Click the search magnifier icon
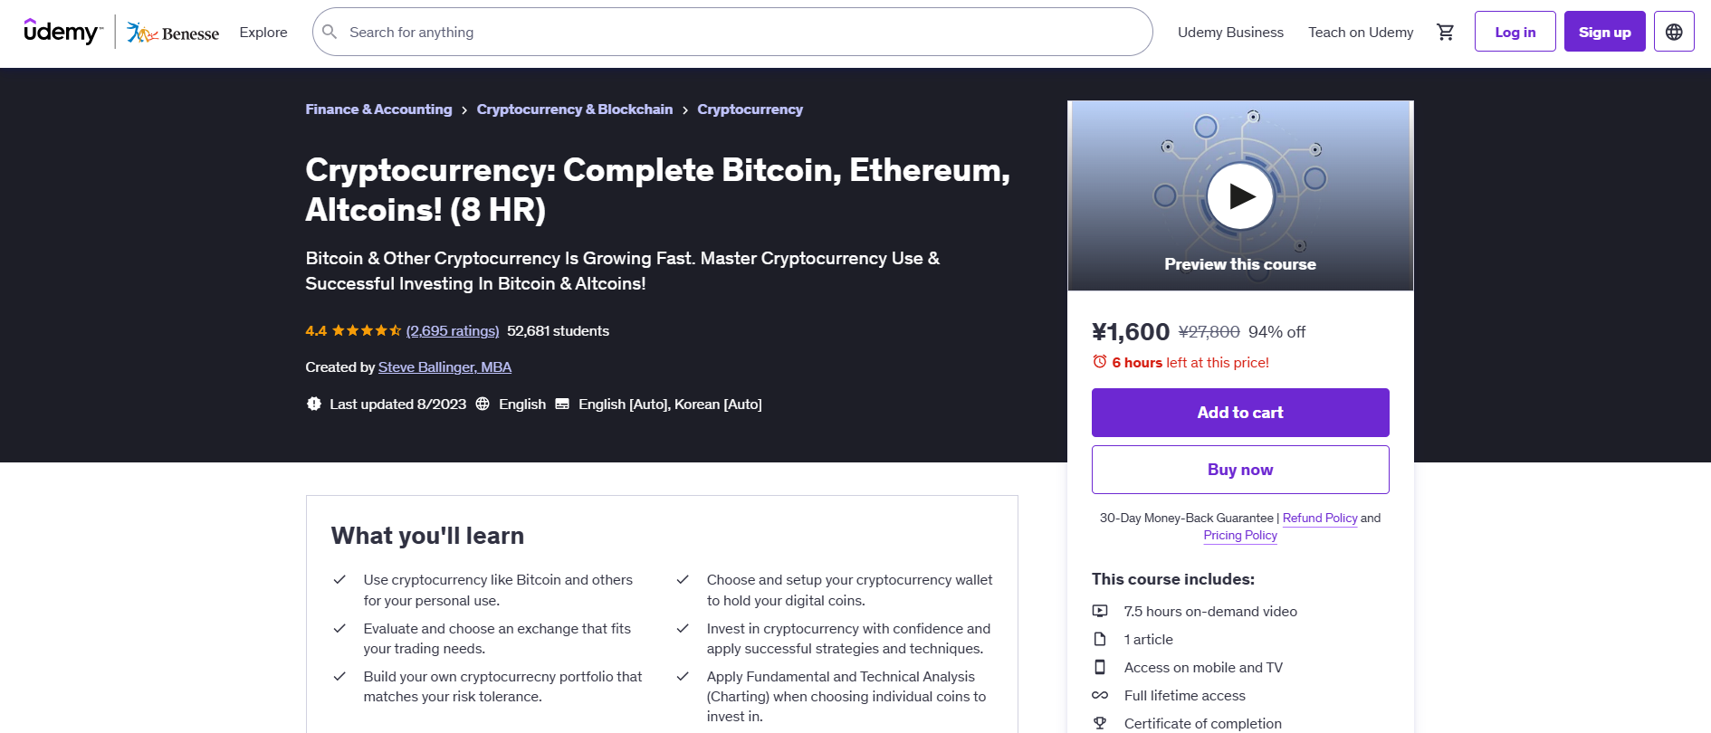This screenshot has width=1711, height=733. pyautogui.click(x=330, y=32)
